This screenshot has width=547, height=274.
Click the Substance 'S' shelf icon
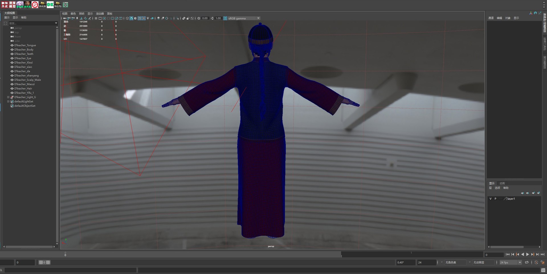(x=35, y=5)
